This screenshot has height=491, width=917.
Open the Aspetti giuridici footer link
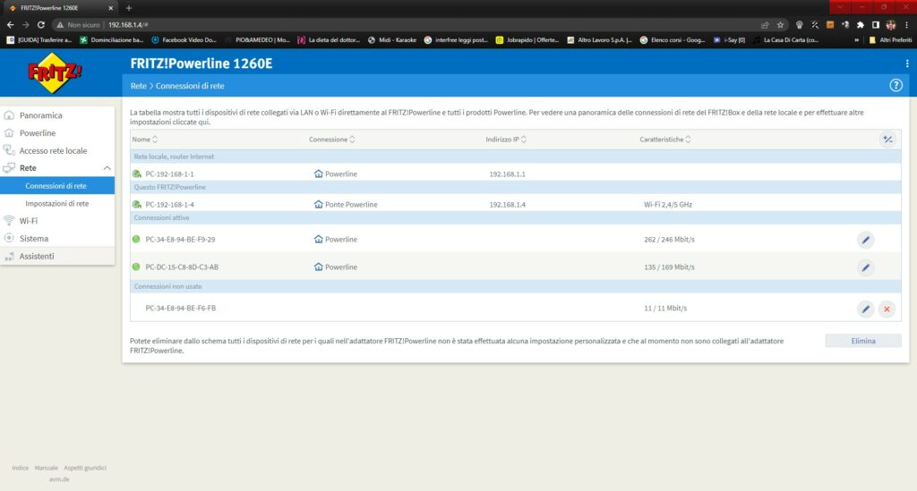tap(85, 468)
